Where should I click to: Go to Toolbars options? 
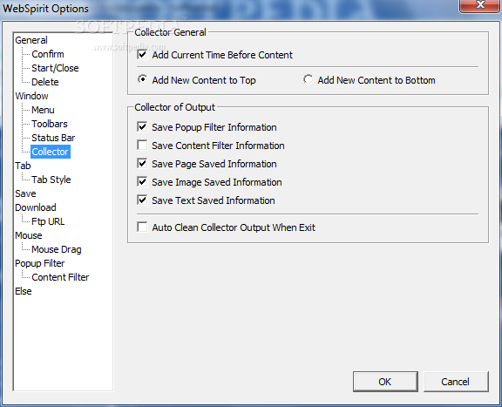[50, 124]
